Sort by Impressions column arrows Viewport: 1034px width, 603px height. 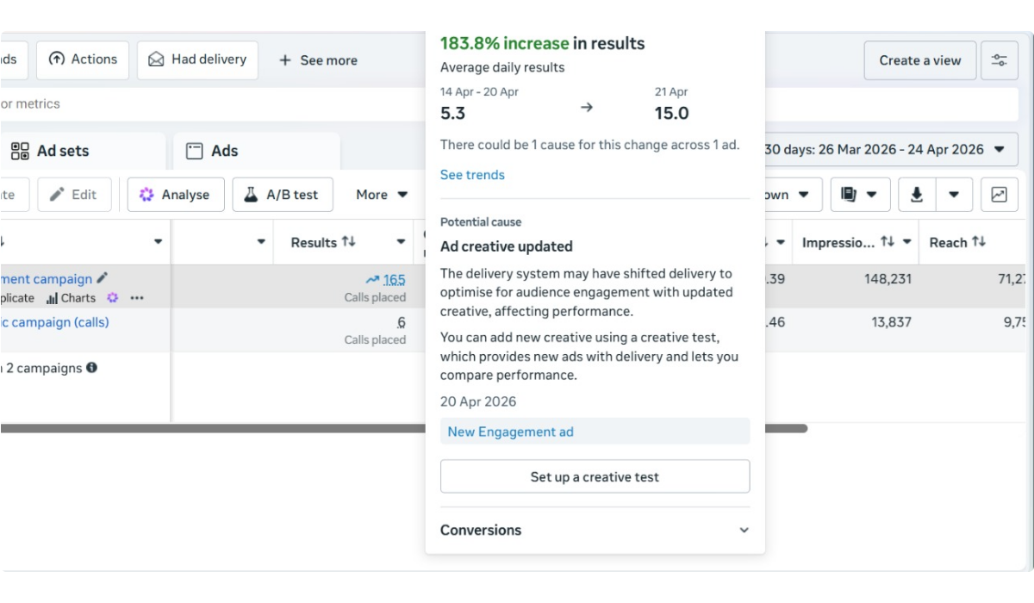[887, 242]
